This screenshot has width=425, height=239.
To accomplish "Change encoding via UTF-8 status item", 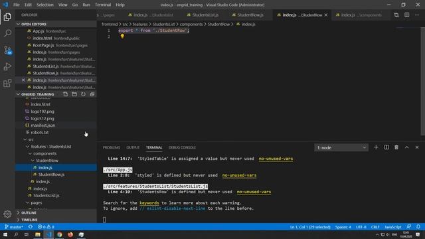I will [361, 227].
